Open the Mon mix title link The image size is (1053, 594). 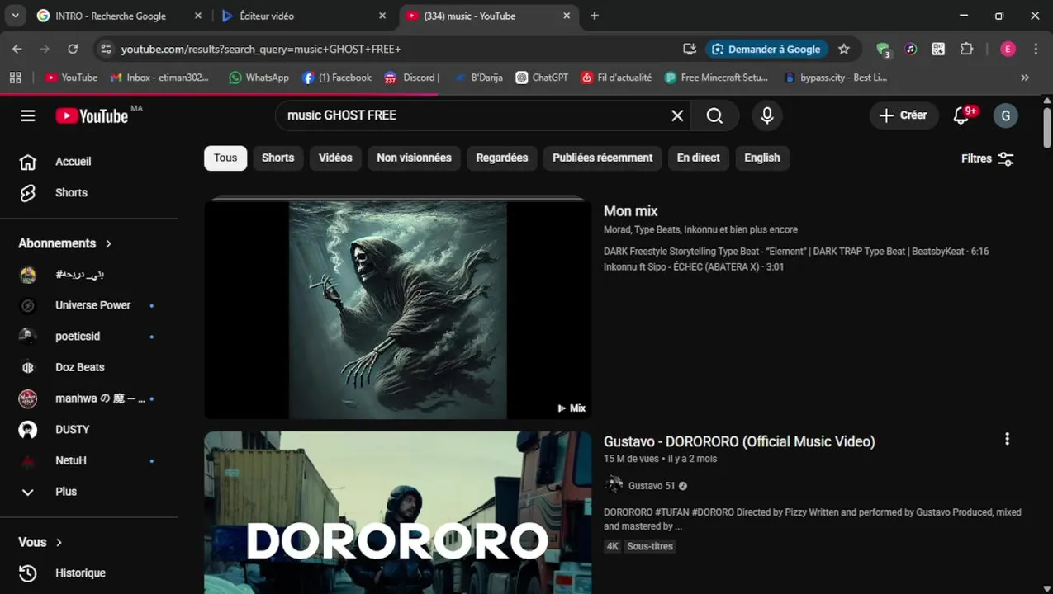pyautogui.click(x=631, y=211)
